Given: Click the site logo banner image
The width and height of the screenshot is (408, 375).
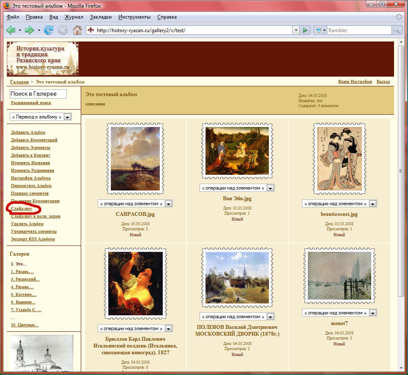Looking at the screenshot, I should [43, 59].
